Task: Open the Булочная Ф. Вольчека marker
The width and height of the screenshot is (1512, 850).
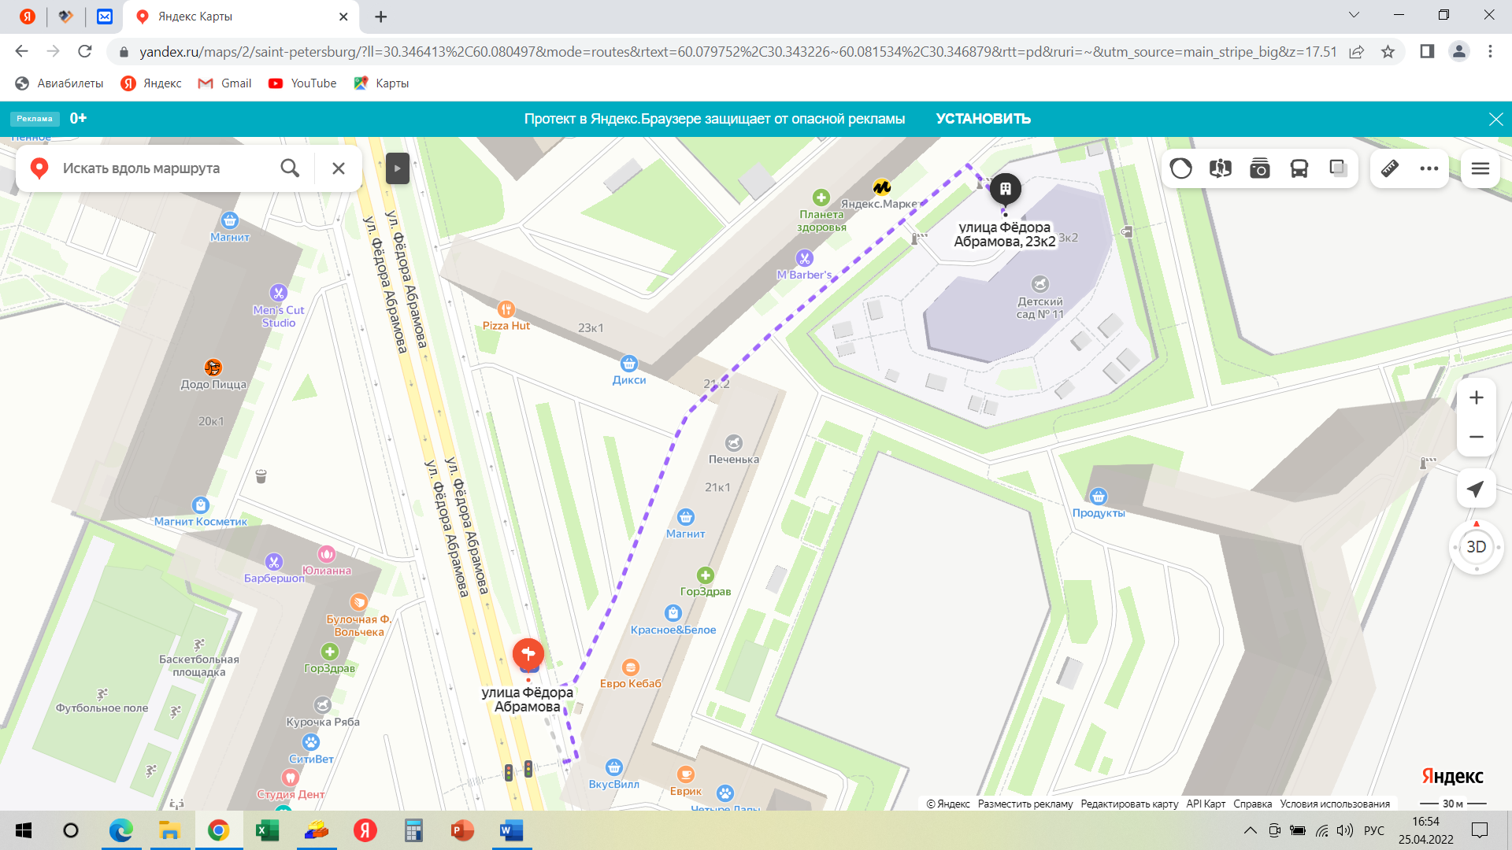Action: (x=358, y=603)
